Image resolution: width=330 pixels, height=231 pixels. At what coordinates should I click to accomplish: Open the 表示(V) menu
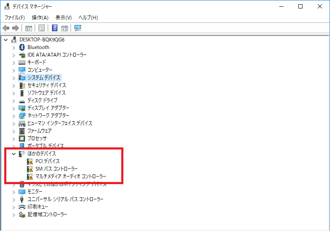pos(63,17)
